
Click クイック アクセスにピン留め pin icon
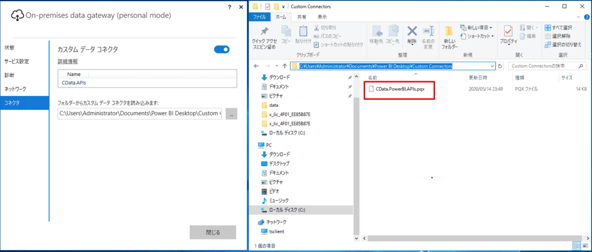coord(264,32)
